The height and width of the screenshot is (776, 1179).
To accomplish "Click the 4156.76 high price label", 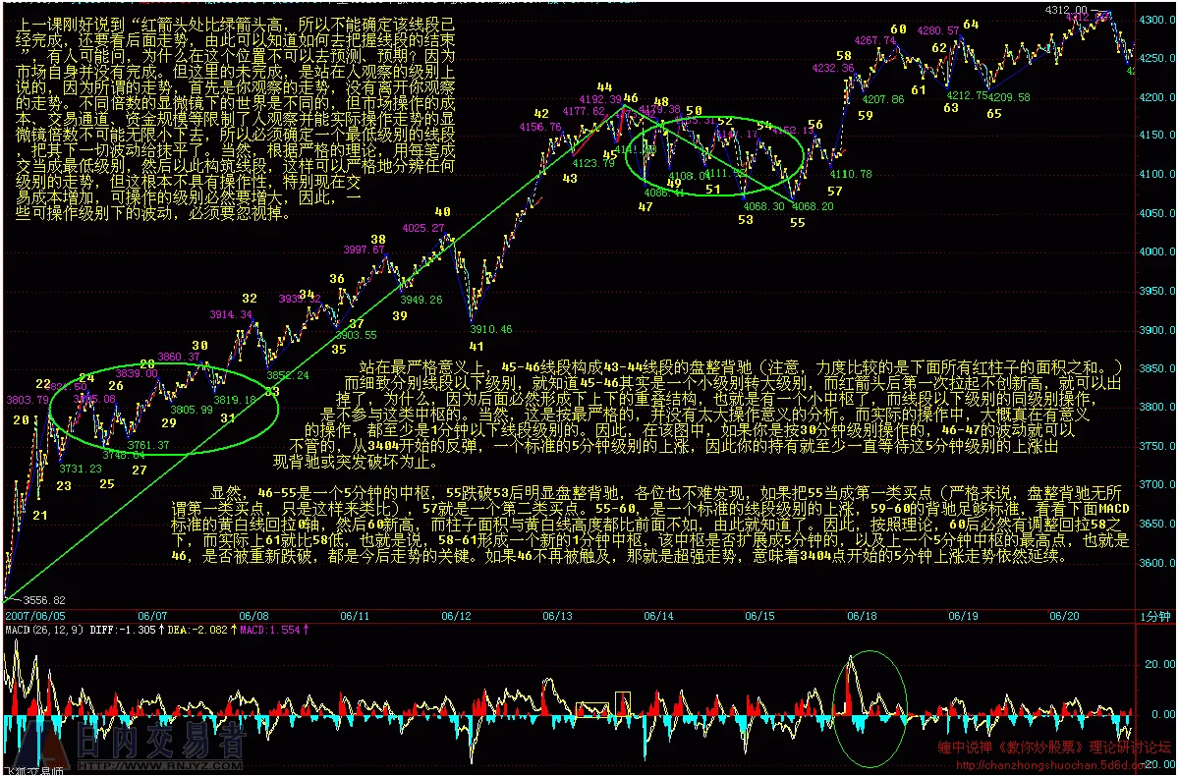I will pyautogui.click(x=539, y=127).
